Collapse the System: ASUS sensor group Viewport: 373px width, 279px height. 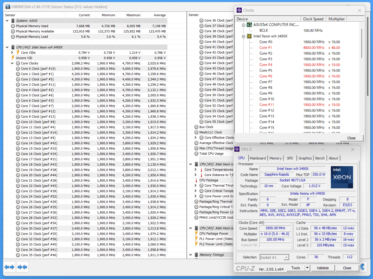tap(7, 21)
